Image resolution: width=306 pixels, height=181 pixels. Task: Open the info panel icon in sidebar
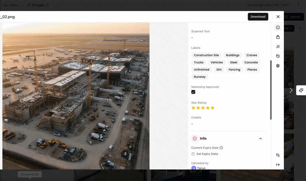pos(278,27)
